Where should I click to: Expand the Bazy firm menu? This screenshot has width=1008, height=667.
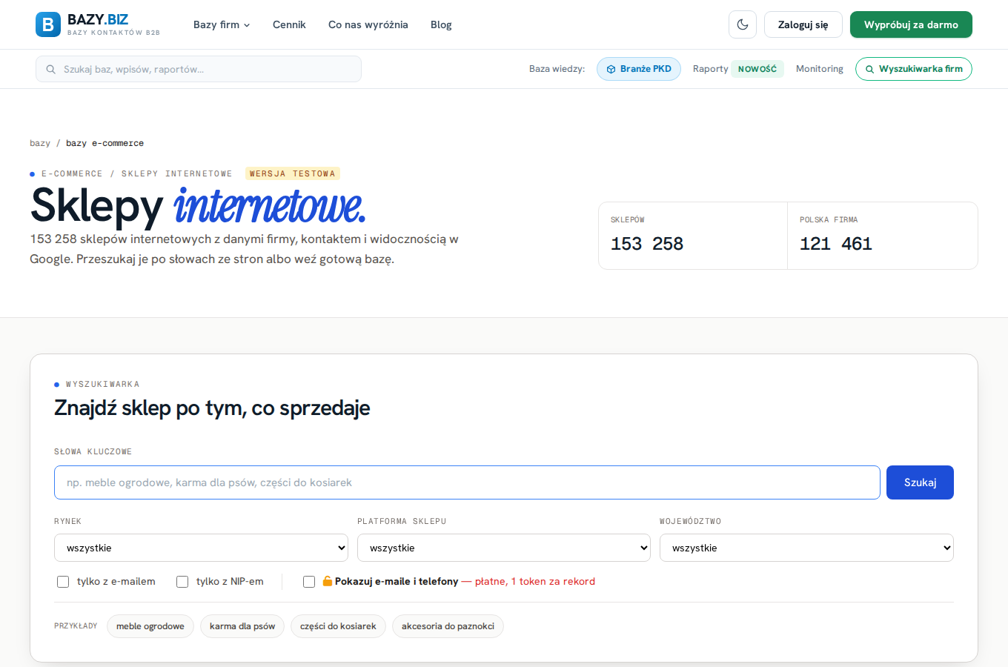coord(222,24)
